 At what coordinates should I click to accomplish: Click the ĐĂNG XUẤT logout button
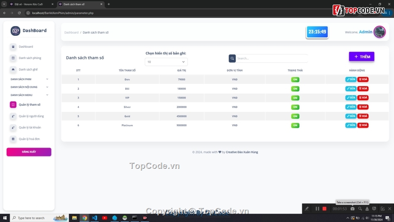tap(29, 152)
